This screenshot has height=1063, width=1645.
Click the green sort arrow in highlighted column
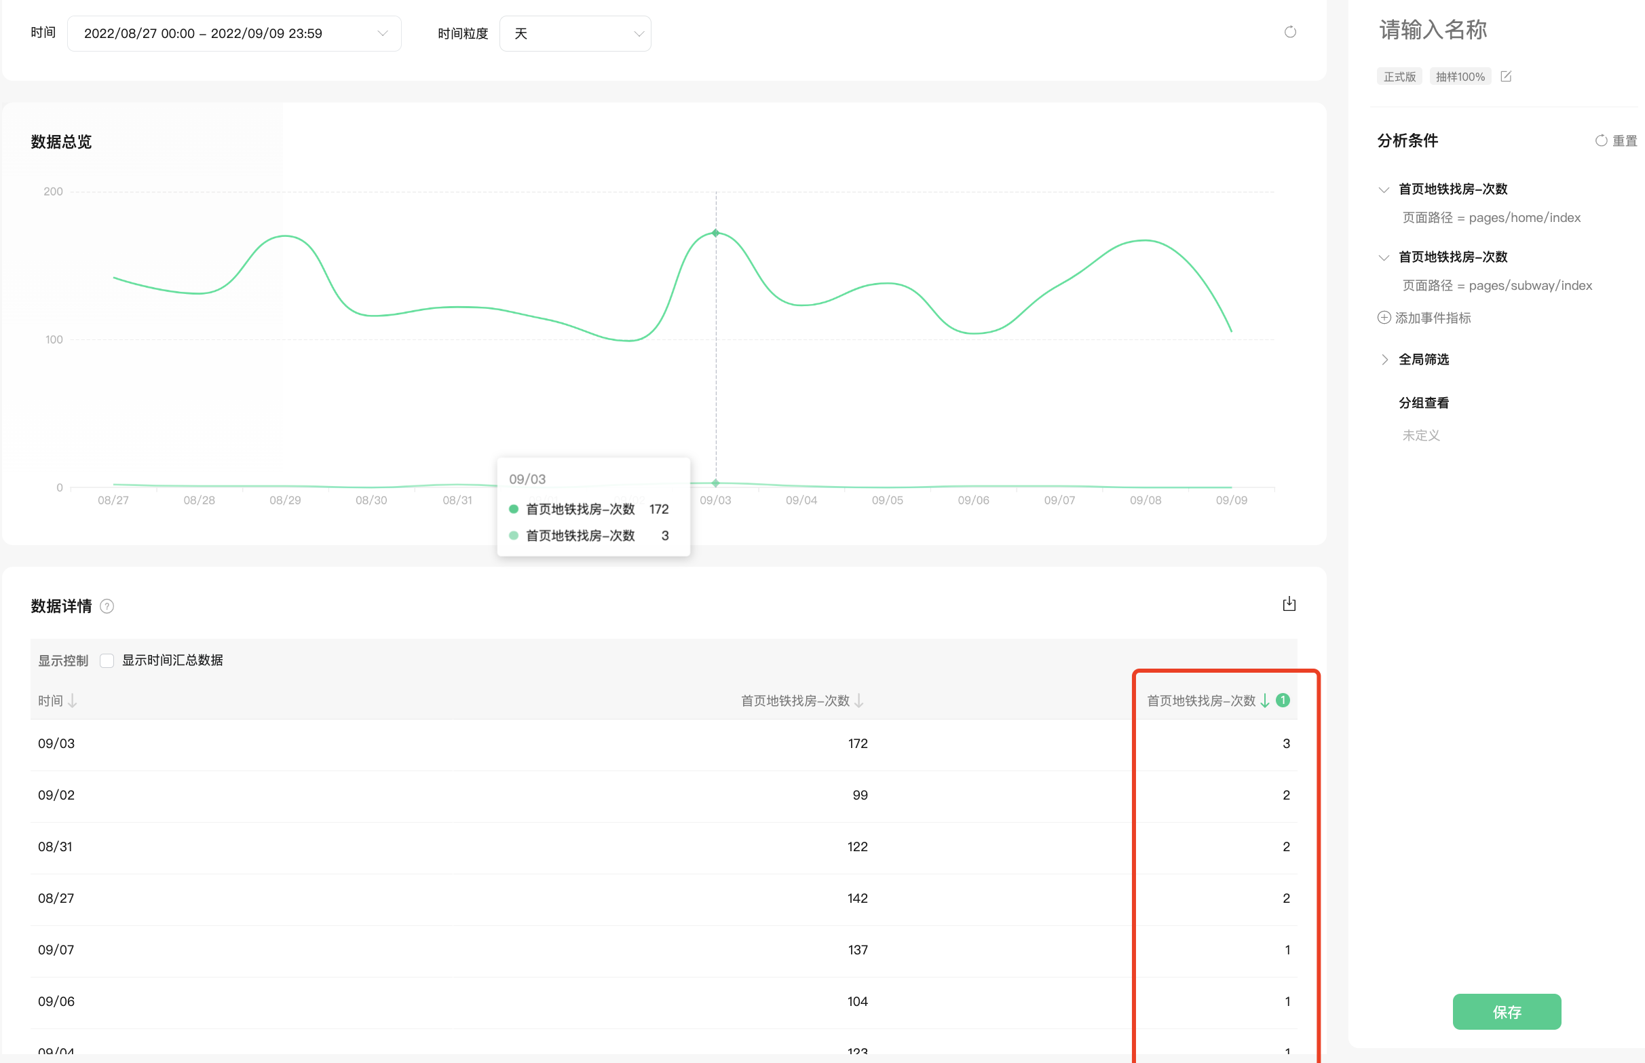tap(1264, 701)
